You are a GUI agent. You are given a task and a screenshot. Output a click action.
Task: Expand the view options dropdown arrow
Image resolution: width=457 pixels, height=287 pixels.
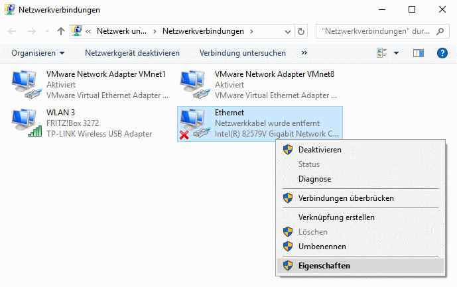tap(396, 53)
